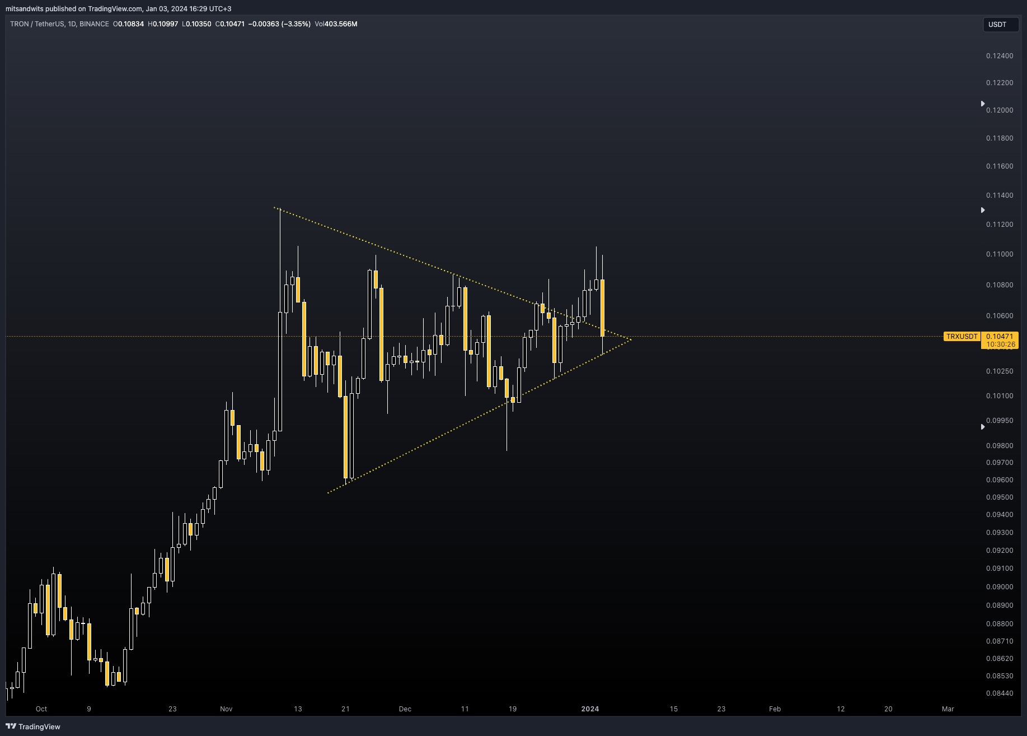Click the 0.09300 price axis label
Image resolution: width=1027 pixels, height=736 pixels.
pyautogui.click(x=1000, y=533)
